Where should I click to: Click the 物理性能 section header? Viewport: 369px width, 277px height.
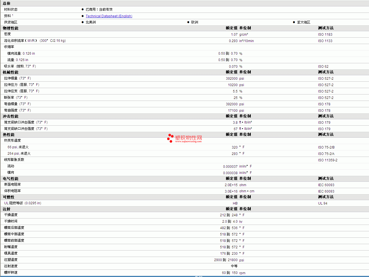11,28
